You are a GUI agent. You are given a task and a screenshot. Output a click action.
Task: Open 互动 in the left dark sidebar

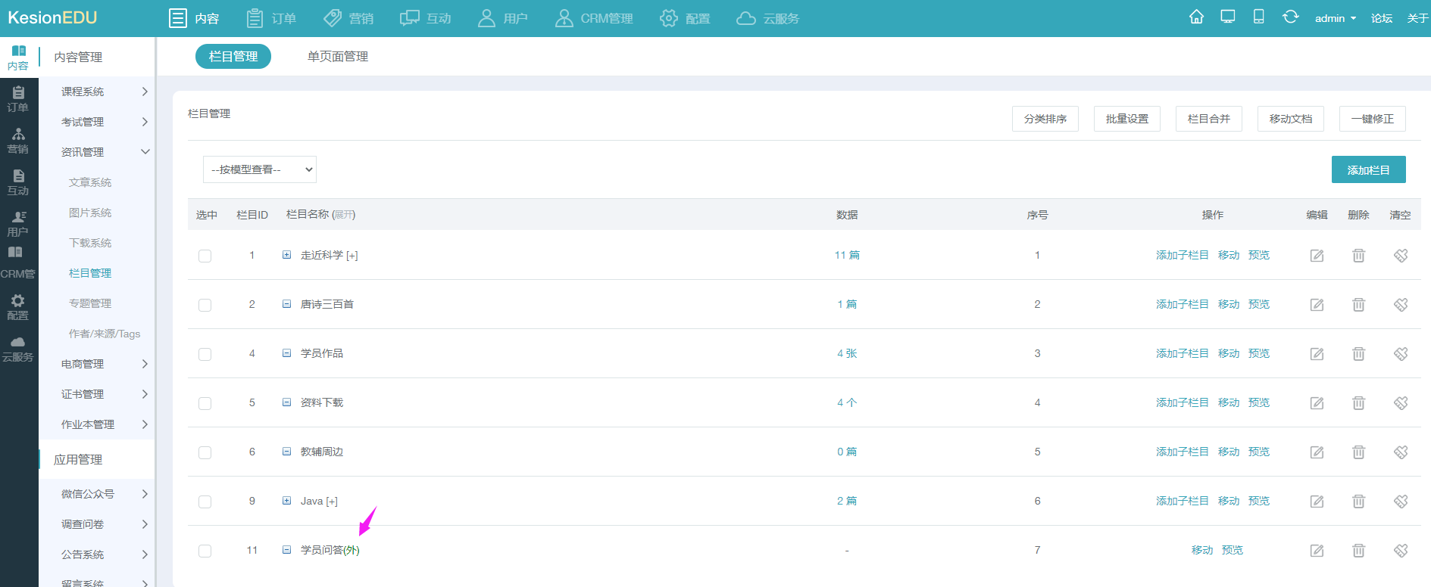[18, 182]
